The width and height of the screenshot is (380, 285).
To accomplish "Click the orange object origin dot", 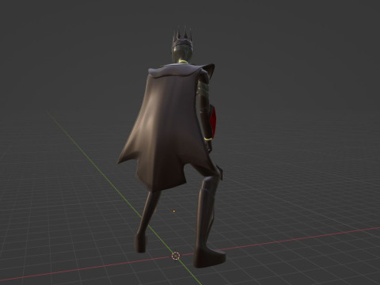I will (174, 211).
